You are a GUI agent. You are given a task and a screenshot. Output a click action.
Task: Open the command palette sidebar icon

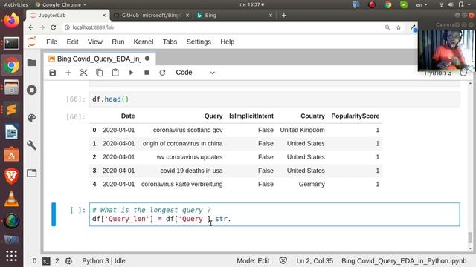[x=32, y=118]
